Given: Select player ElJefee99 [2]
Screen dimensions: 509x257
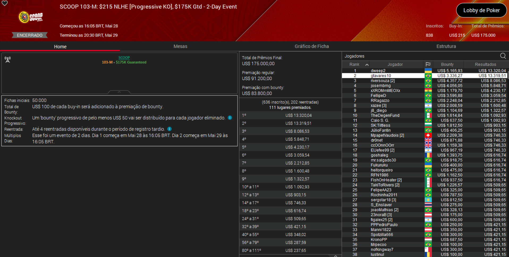Looking at the screenshot, I should coord(425,150).
